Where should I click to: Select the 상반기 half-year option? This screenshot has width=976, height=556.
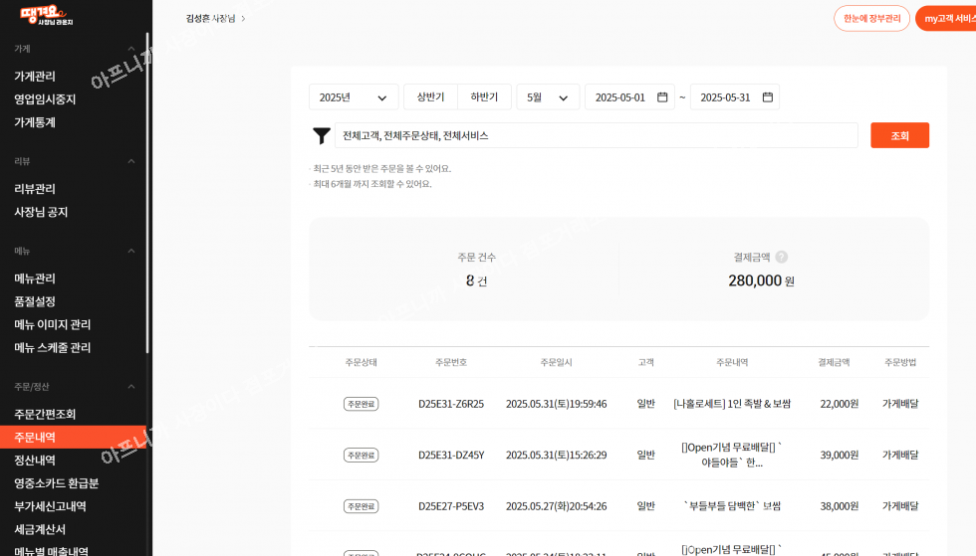tap(430, 96)
